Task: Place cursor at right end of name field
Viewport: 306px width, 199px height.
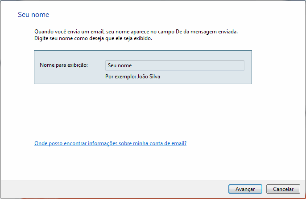Action: pos(241,65)
